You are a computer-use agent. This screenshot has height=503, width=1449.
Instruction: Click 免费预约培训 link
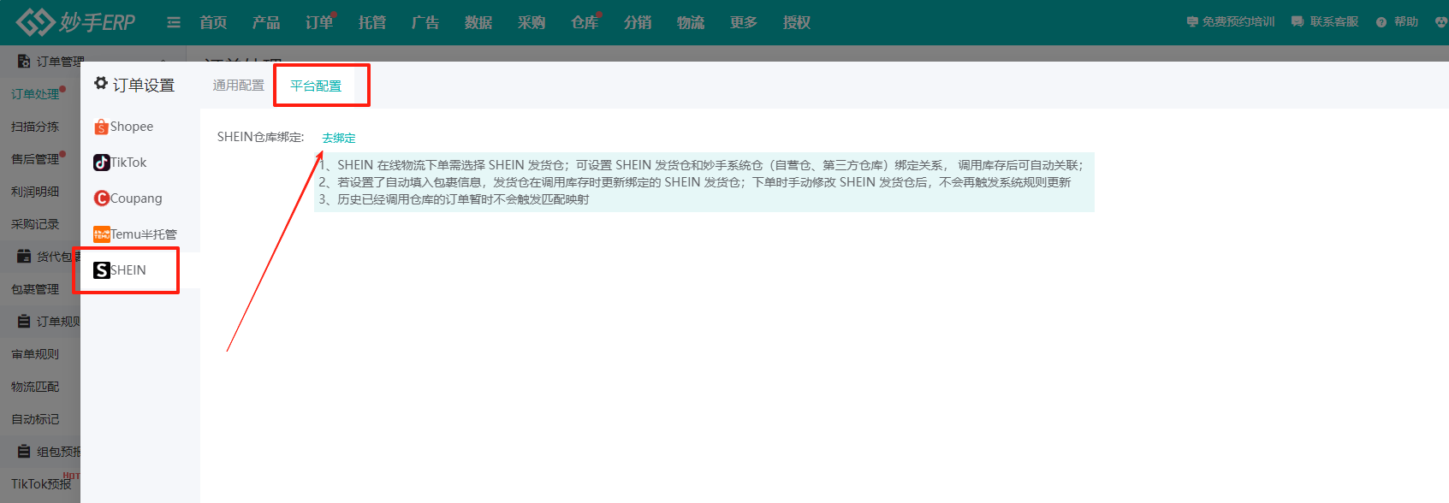point(1238,21)
